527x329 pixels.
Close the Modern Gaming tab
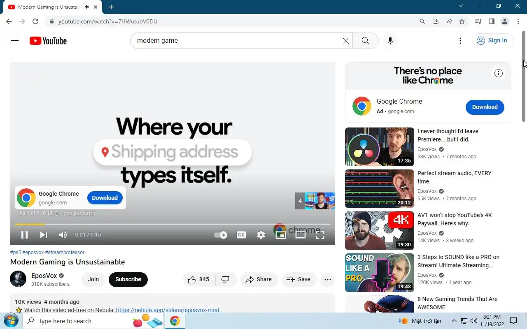[x=96, y=7]
